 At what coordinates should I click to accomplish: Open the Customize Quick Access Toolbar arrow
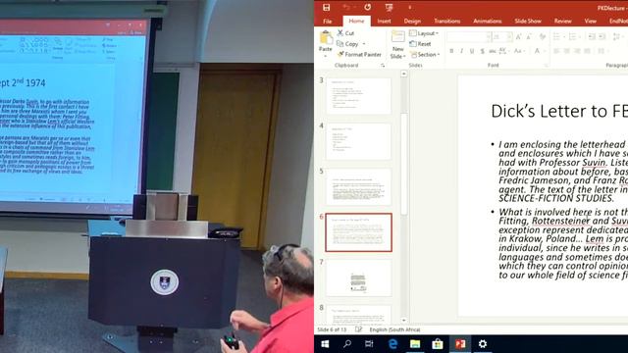pos(410,7)
